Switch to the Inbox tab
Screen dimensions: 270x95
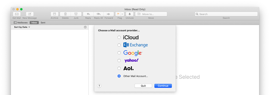(x=34, y=23)
